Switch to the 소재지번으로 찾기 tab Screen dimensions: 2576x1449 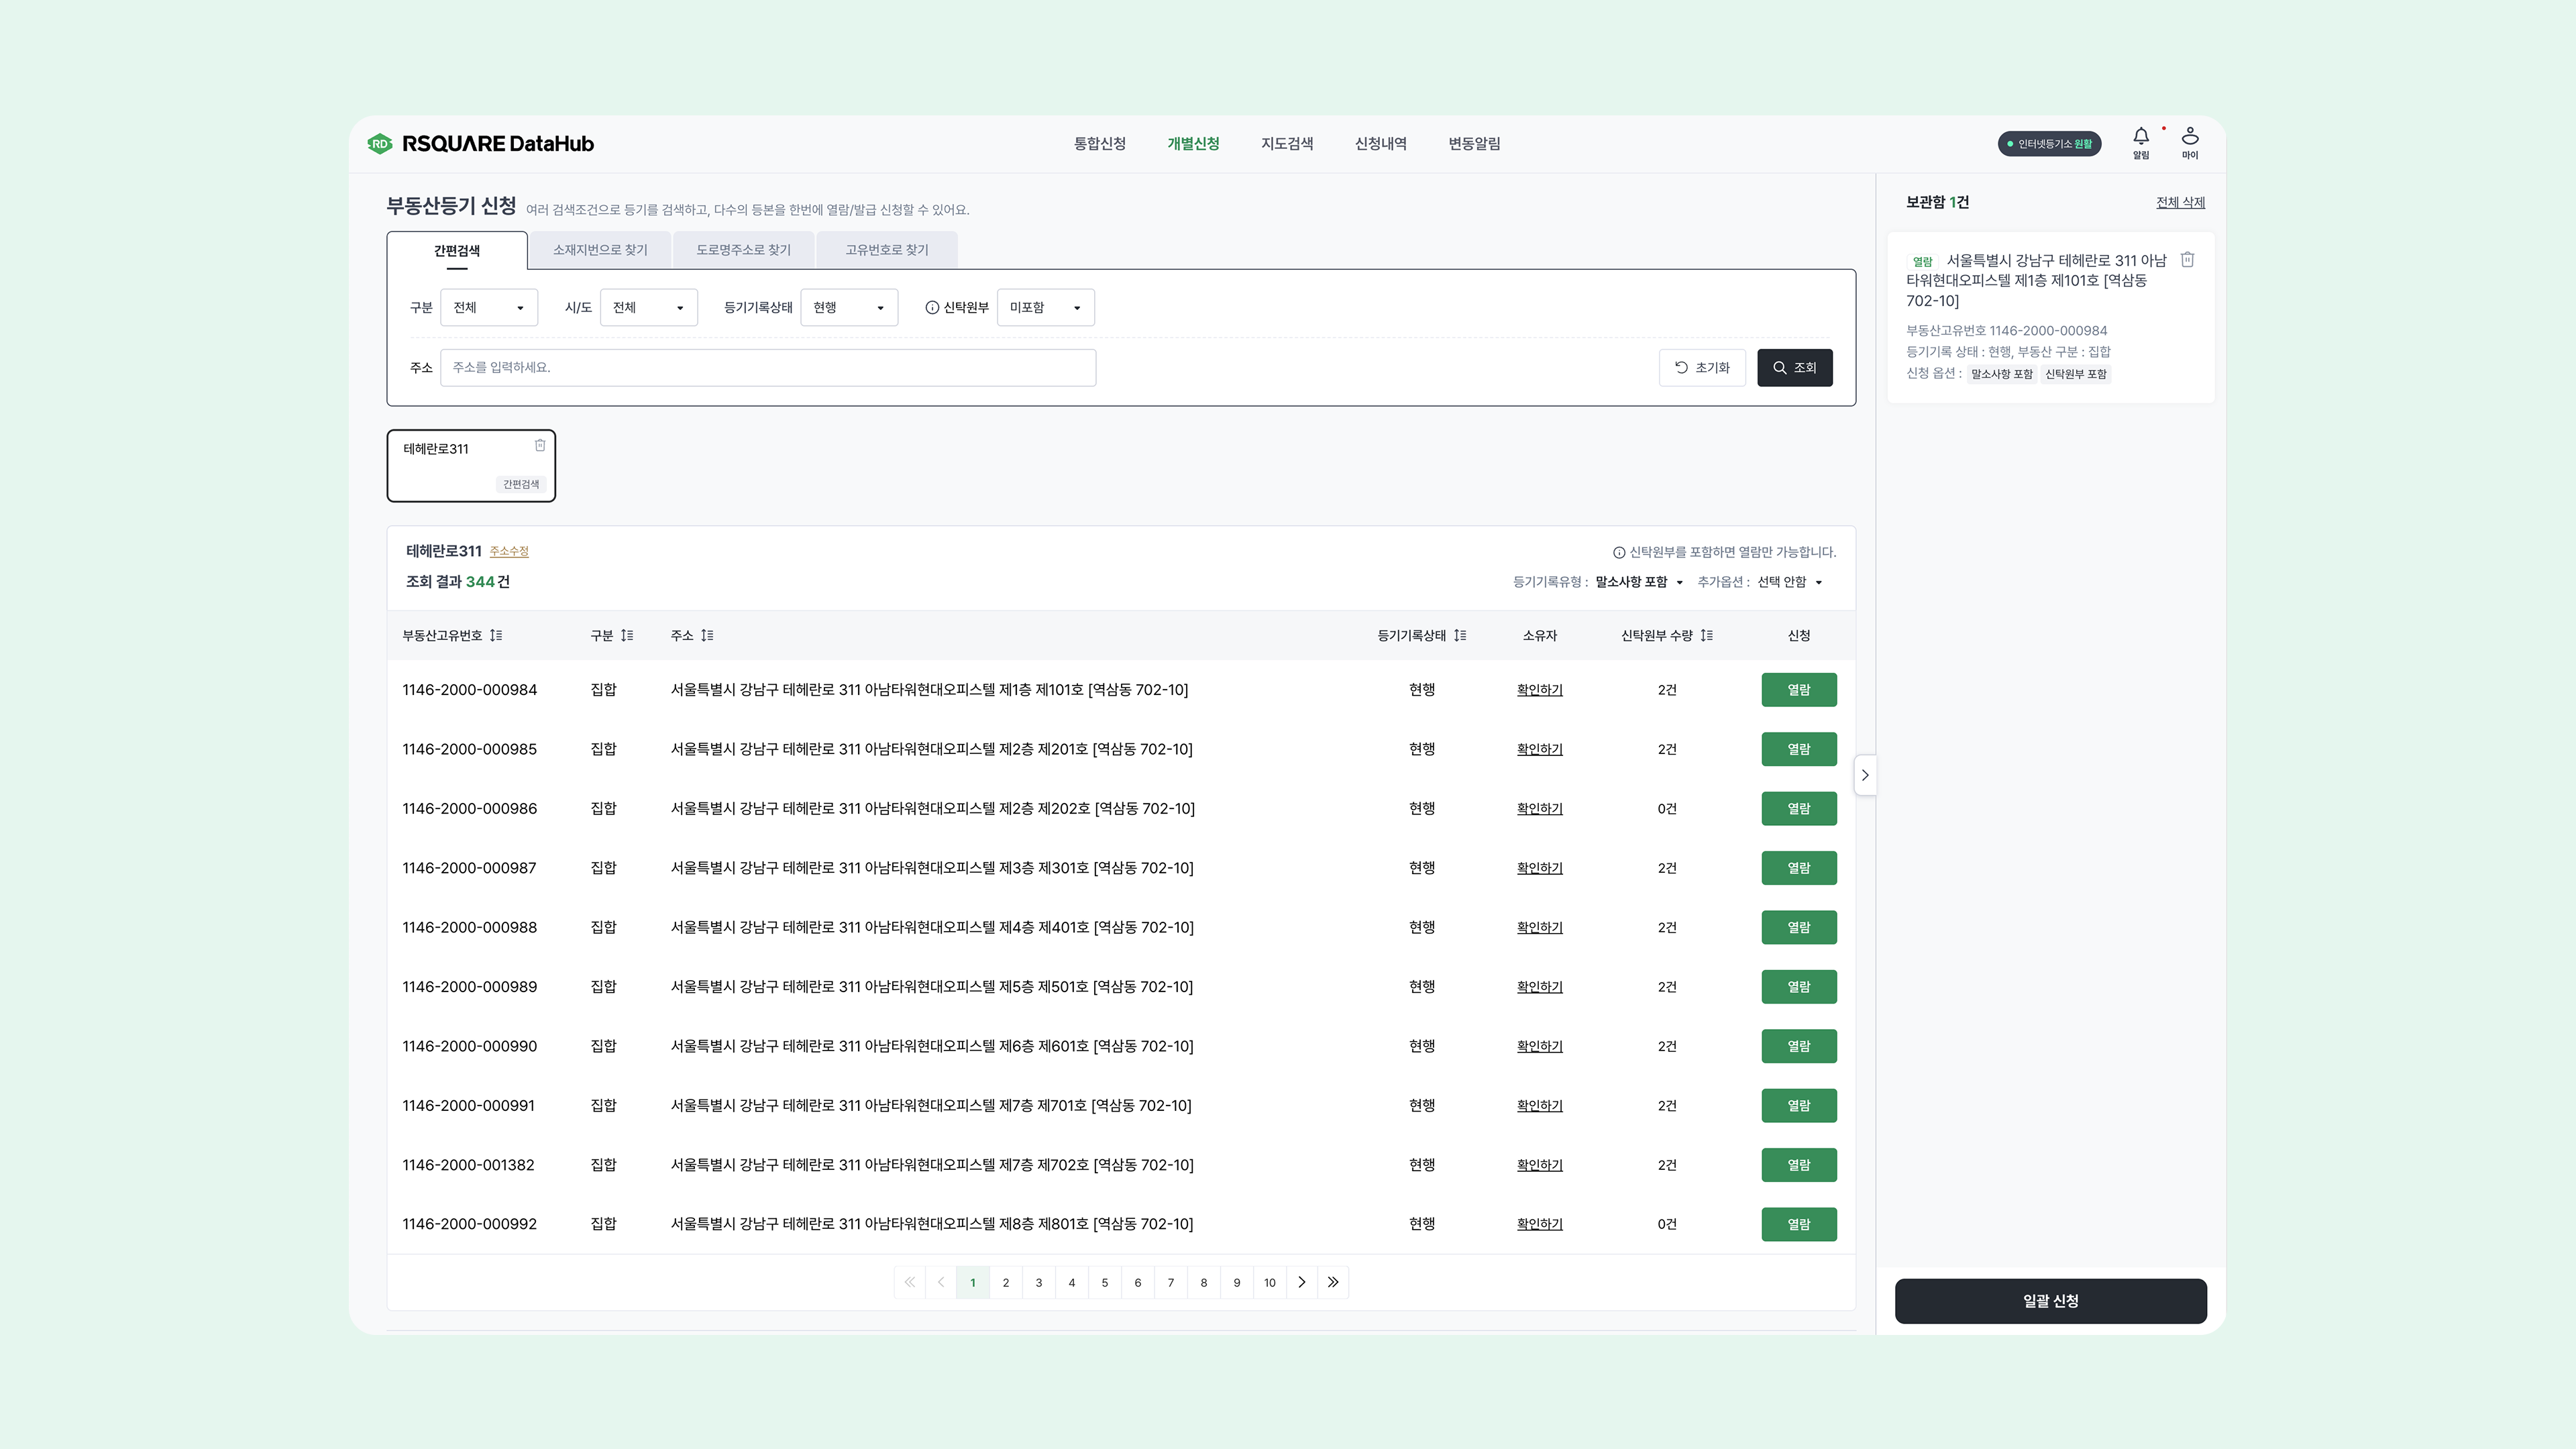600,250
